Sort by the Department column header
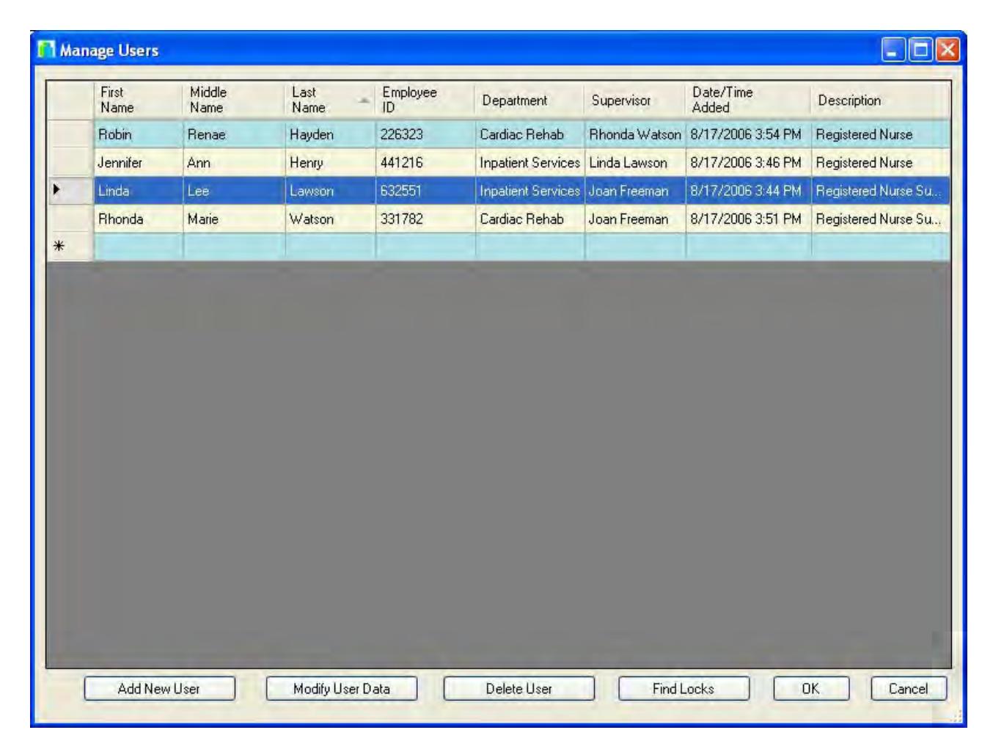This screenshot has height=752, width=993. pos(530,101)
